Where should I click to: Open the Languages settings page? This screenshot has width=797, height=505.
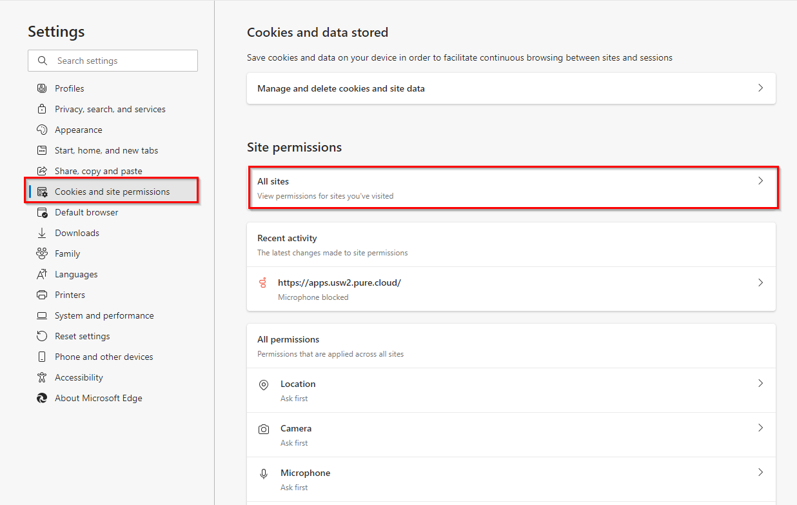pos(76,274)
